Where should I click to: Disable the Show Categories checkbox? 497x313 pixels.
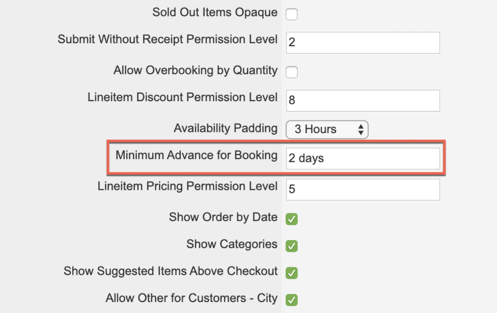click(x=292, y=246)
